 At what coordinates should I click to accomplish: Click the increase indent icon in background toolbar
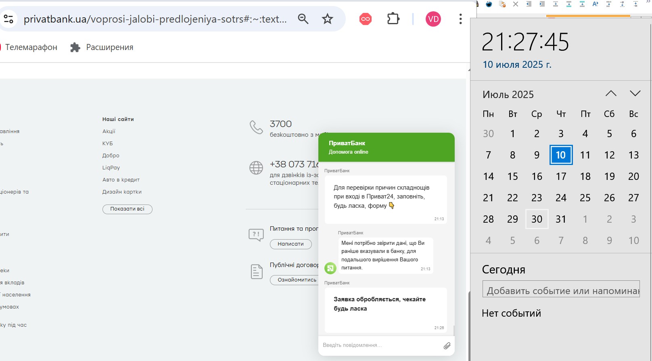[542, 4]
